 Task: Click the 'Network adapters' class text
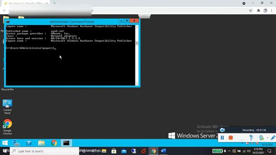(x=64, y=36)
